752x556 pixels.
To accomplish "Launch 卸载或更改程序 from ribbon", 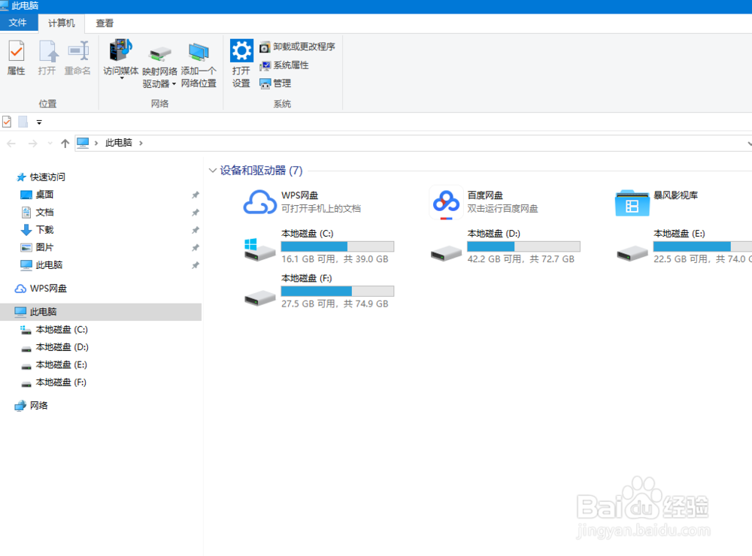I will [297, 46].
